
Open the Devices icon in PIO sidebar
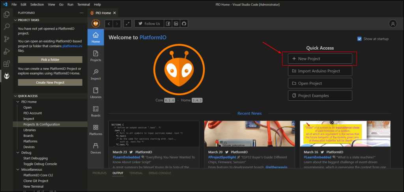95,148
